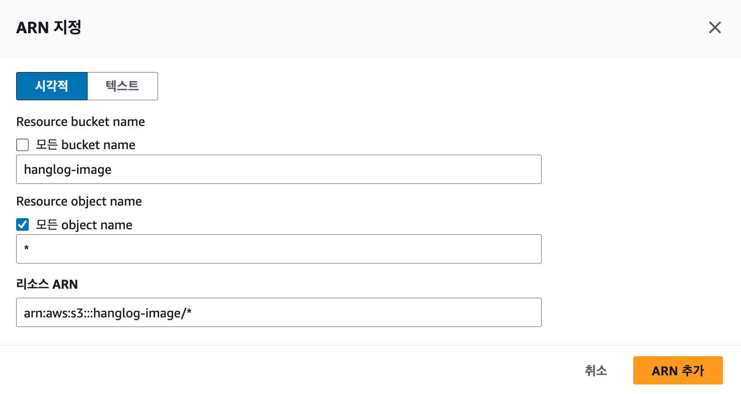
Task: Click the 리소스 ARN field label
Action: 47,284
